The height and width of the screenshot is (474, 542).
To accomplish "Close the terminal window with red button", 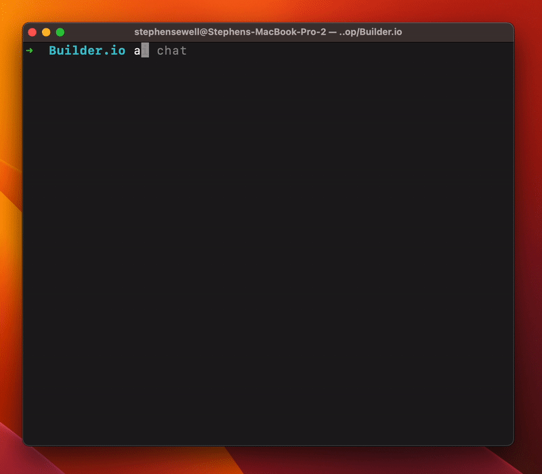I will click(x=32, y=31).
